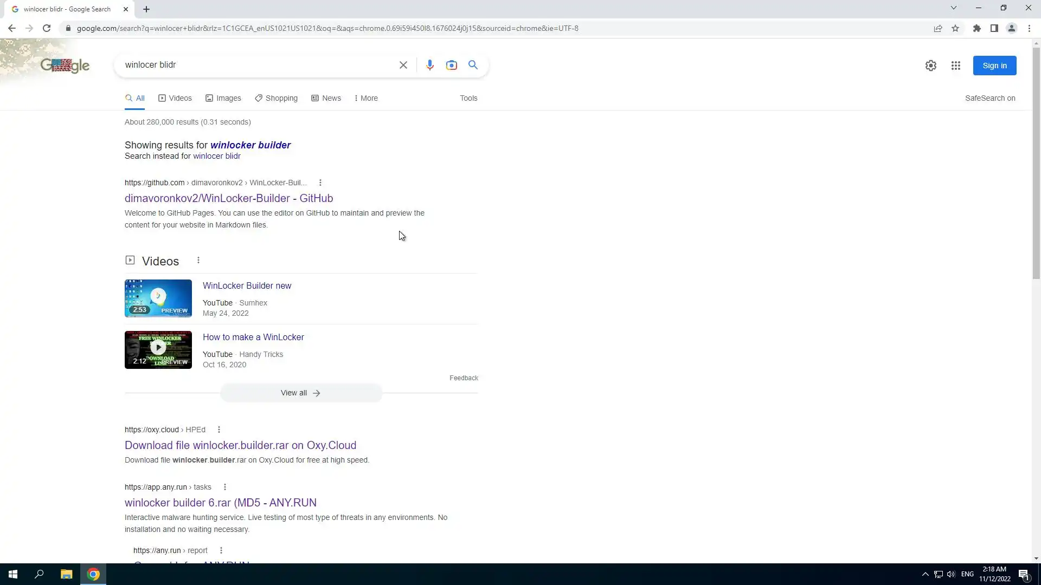Viewport: 1041px width, 585px height.
Task: Expand the More search filters menu
Action: click(x=366, y=98)
